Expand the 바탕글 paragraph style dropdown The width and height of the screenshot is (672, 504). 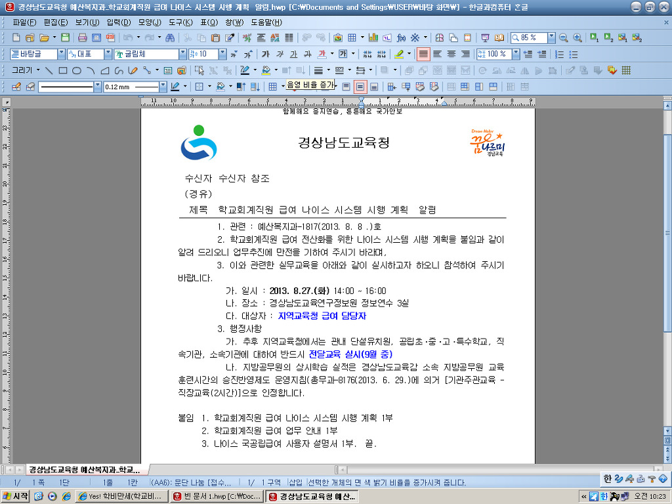[x=61, y=54]
